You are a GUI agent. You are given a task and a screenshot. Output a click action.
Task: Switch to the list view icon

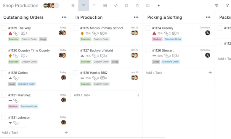(73, 5)
